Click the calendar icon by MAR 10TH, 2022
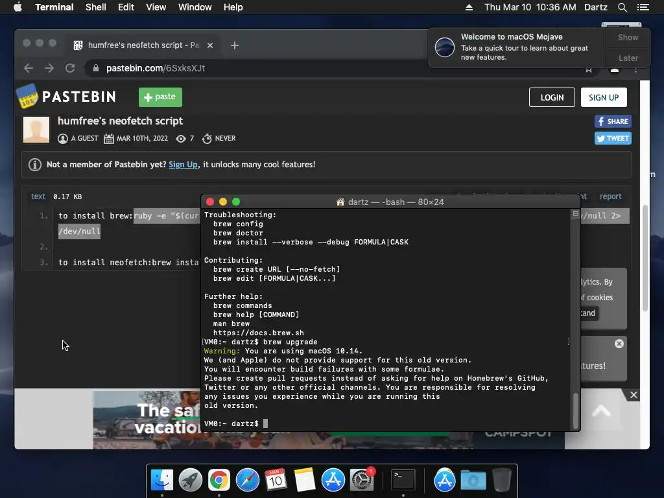This screenshot has width=664, height=498. (109, 139)
